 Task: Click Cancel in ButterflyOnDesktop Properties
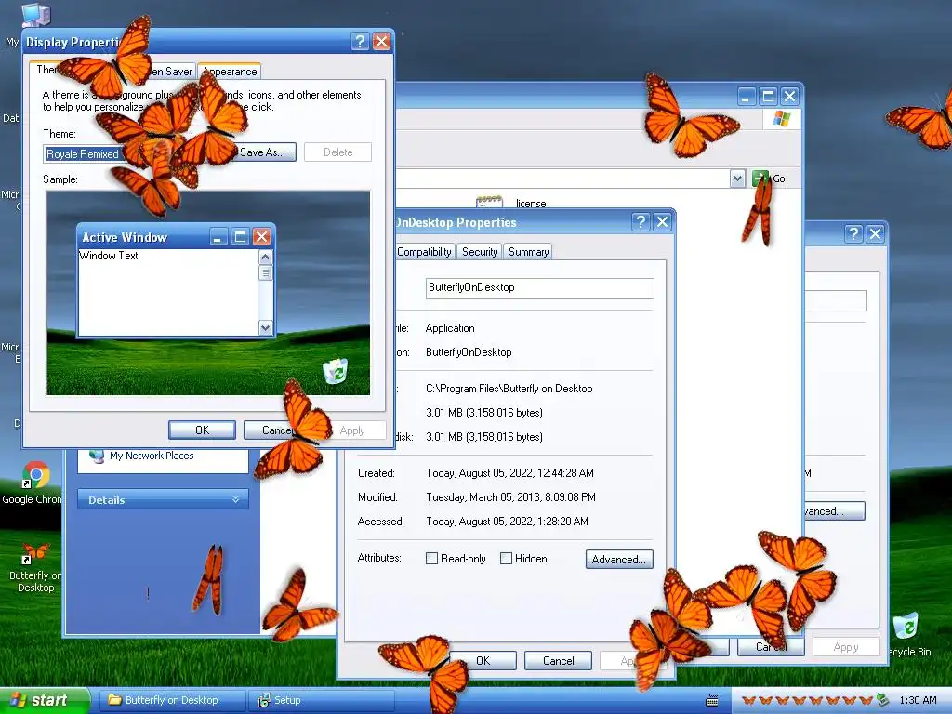coord(558,661)
